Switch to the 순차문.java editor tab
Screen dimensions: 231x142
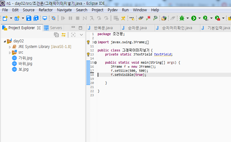point(137,28)
